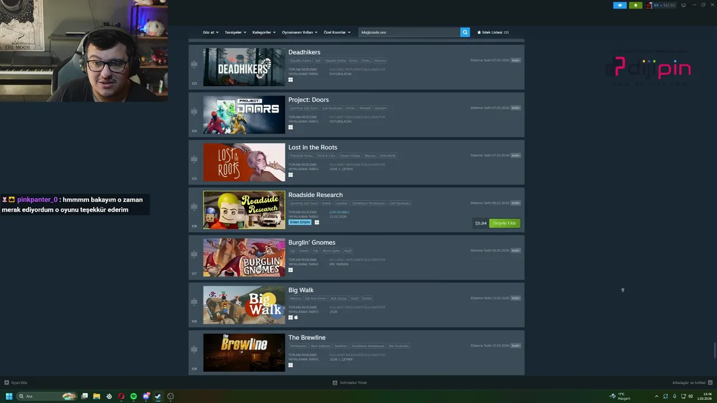Open the Steam account wallet dropdown
This screenshot has width=717, height=403.
[661, 5]
